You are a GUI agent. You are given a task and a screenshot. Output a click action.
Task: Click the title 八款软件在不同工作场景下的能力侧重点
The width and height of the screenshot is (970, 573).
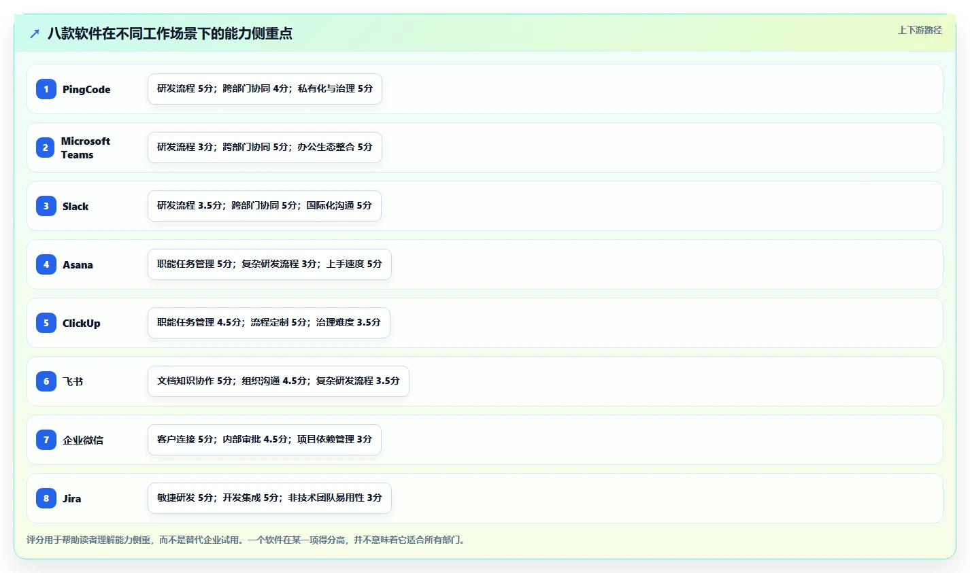click(x=170, y=33)
